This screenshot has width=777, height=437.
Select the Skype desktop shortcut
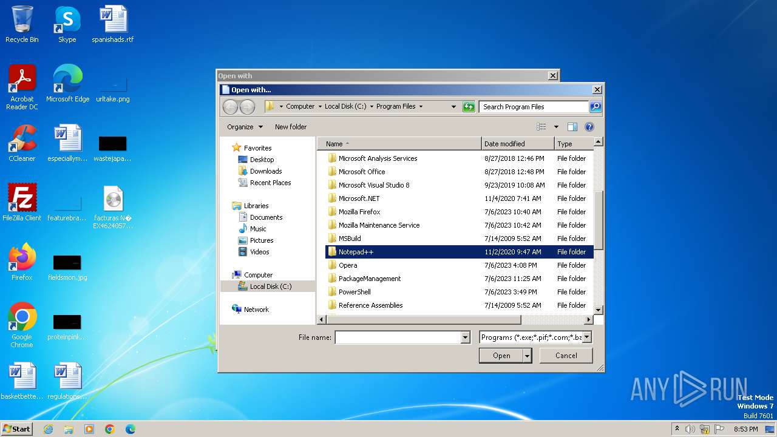[67, 24]
